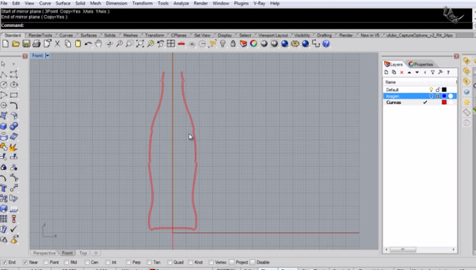The image size is (476, 270).
Task: Toggle the Near osnap checkbox
Action: pyautogui.click(x=25, y=262)
